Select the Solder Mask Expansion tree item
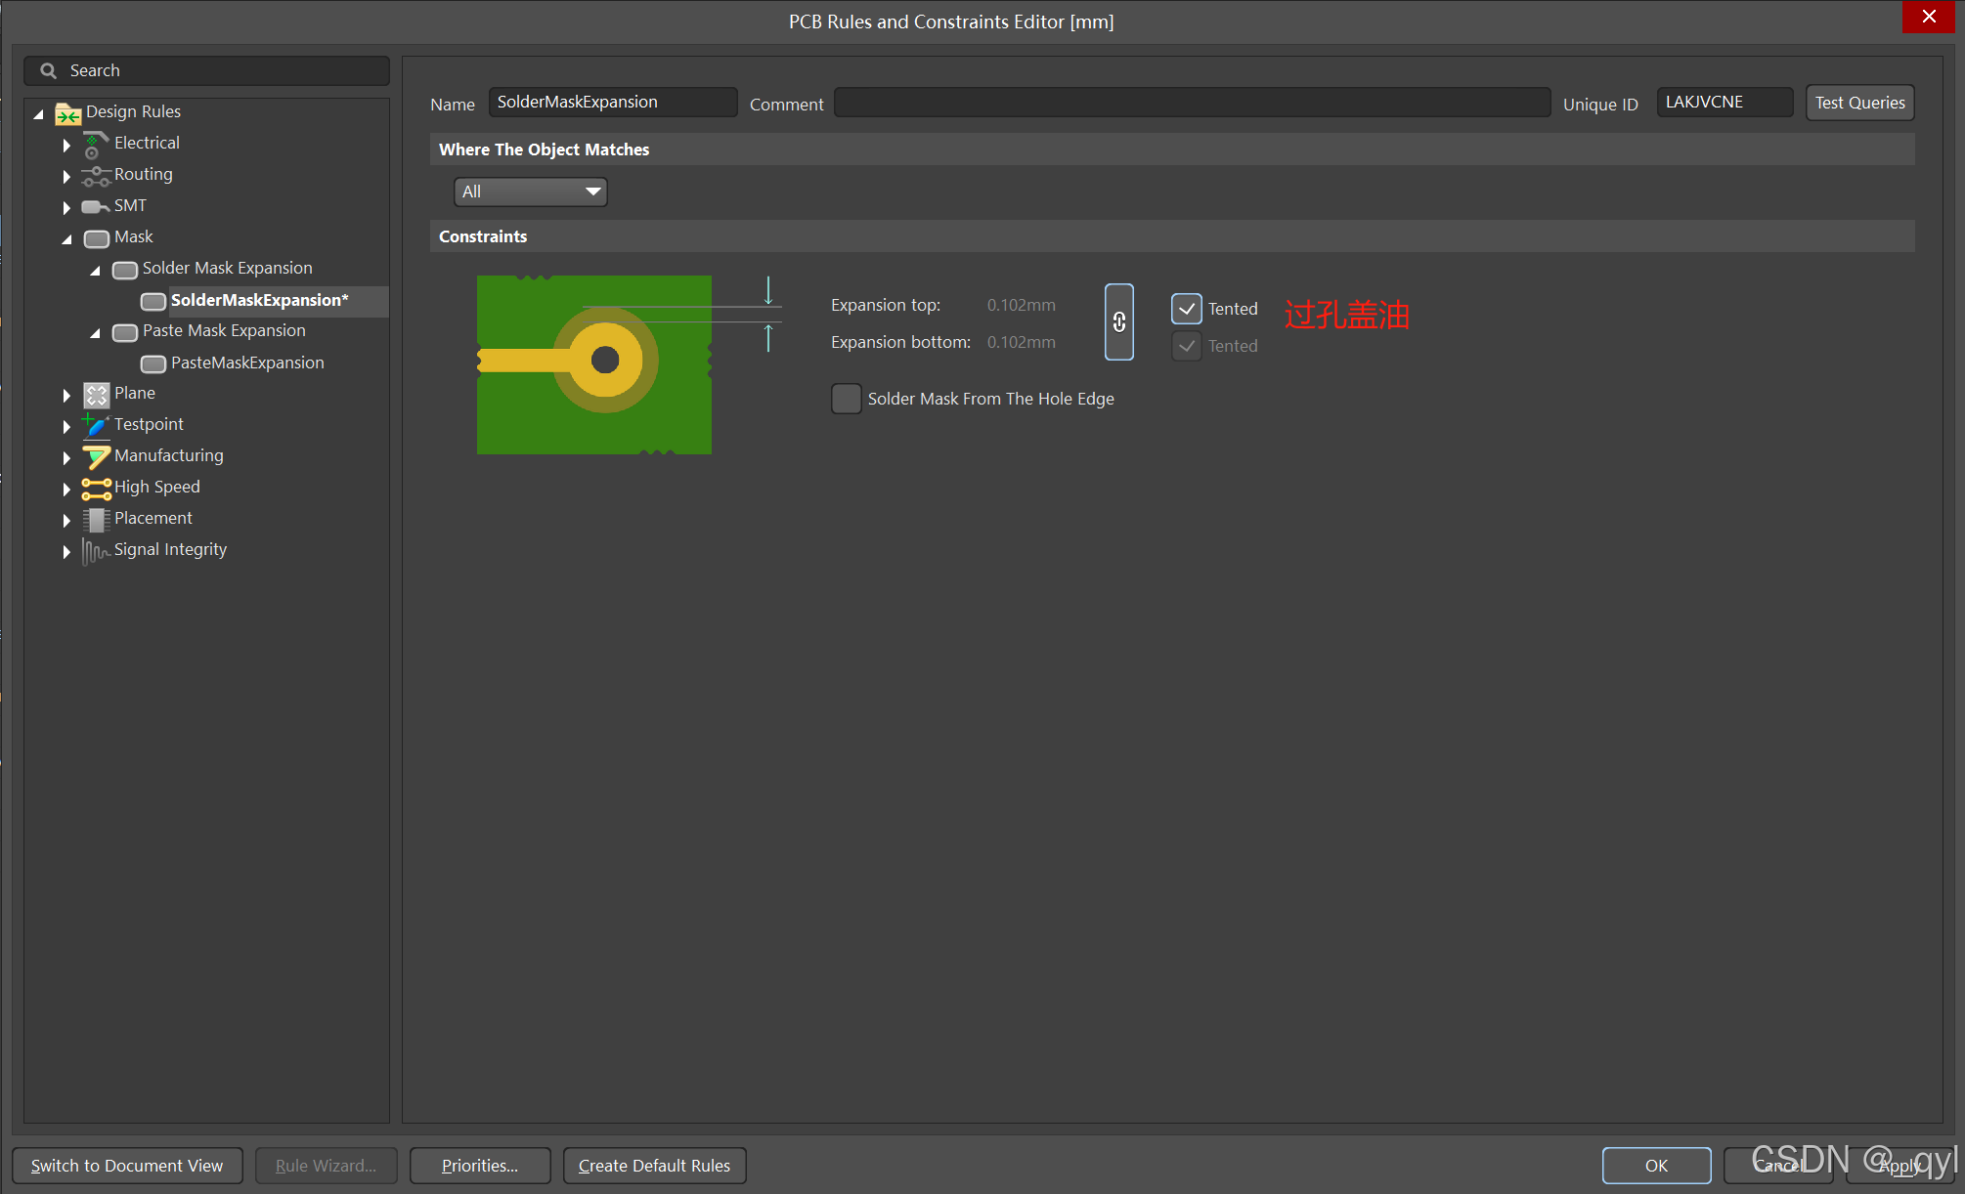 (x=227, y=268)
